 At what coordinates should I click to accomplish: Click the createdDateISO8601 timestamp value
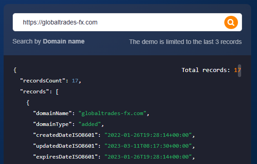pos(148,135)
